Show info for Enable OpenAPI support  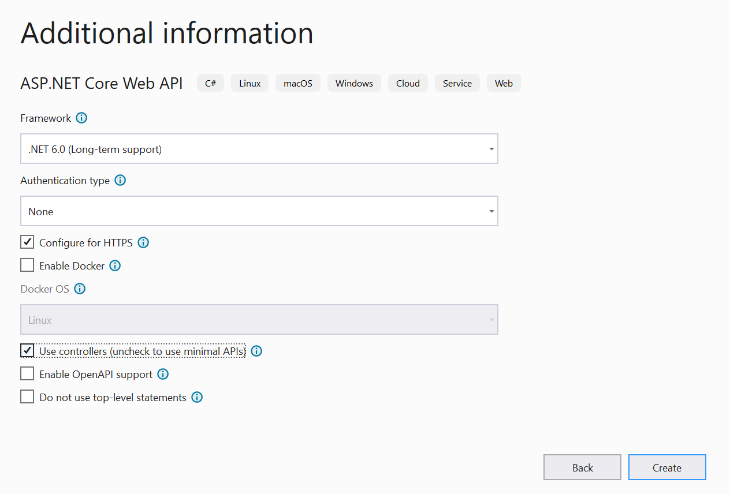pos(163,375)
